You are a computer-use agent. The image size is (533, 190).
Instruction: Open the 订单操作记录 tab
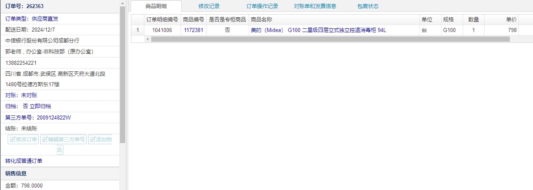tap(262, 6)
